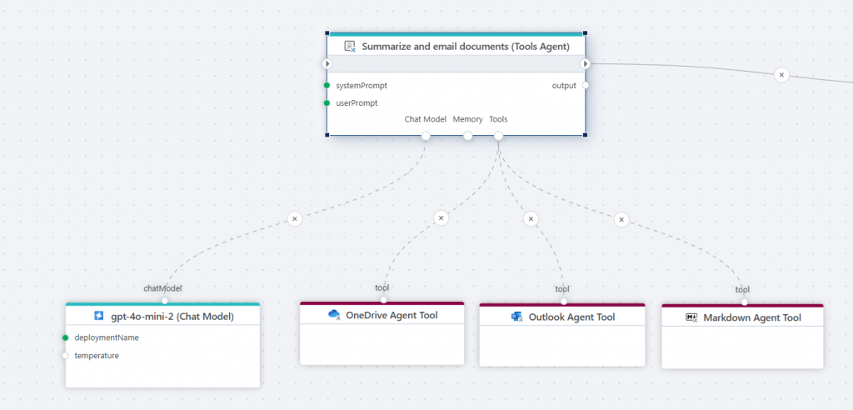Select the OneDrive Agent Tool node label

[x=392, y=315]
